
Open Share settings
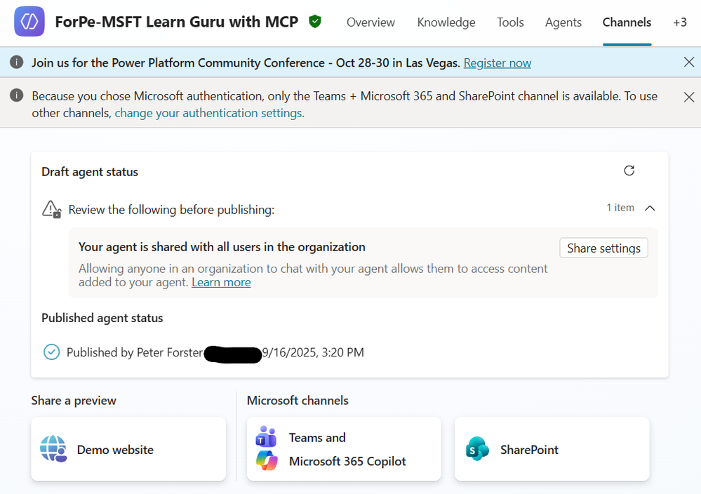(603, 248)
